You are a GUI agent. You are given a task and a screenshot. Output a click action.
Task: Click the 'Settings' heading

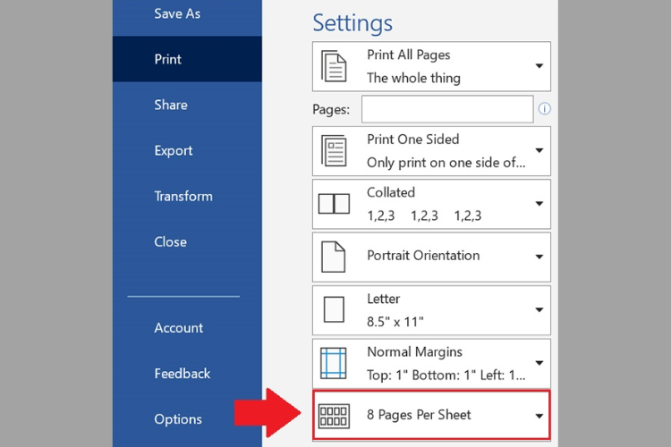(x=352, y=23)
